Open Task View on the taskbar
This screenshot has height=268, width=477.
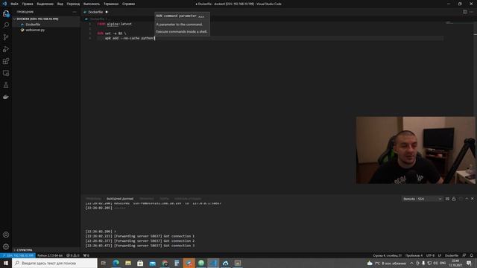[104, 263]
